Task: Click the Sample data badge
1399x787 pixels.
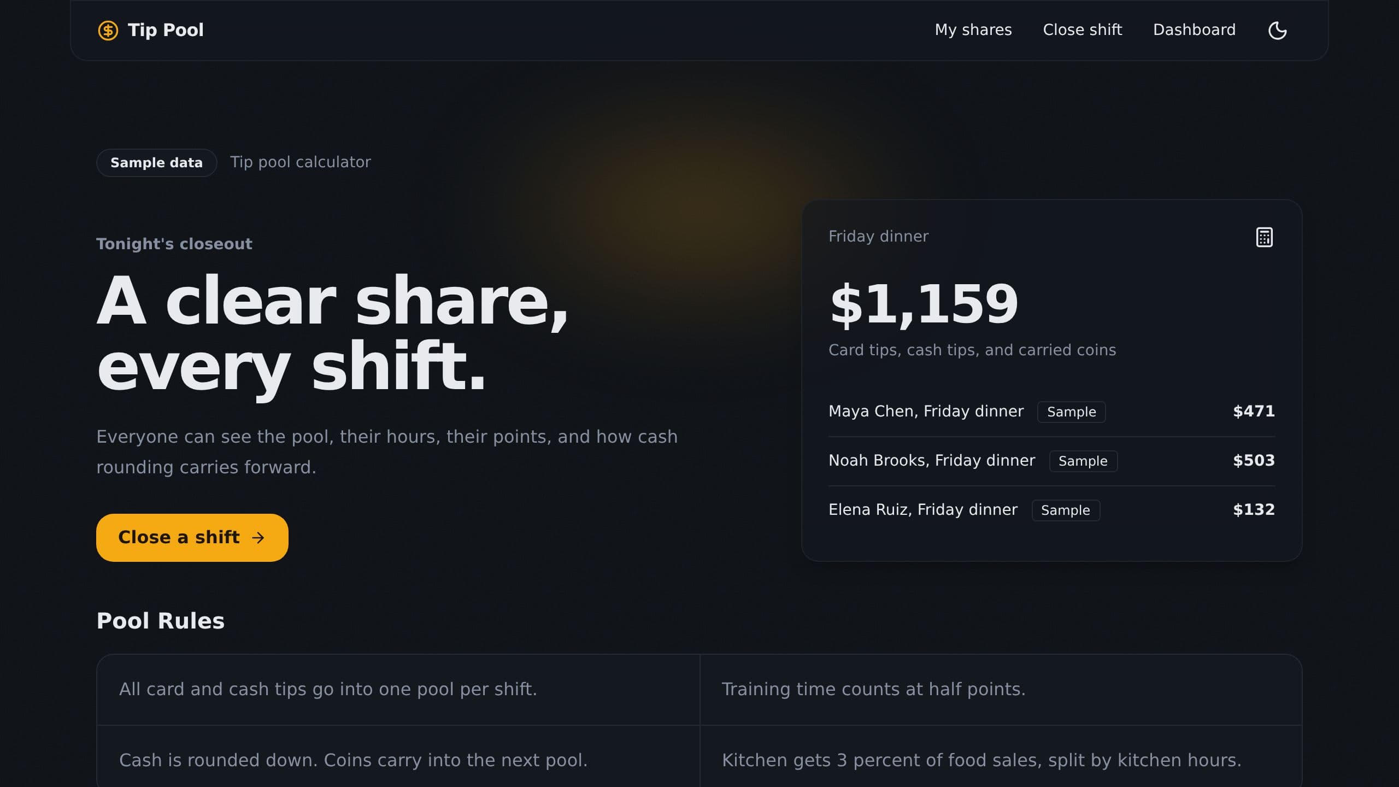Action: (x=156, y=163)
